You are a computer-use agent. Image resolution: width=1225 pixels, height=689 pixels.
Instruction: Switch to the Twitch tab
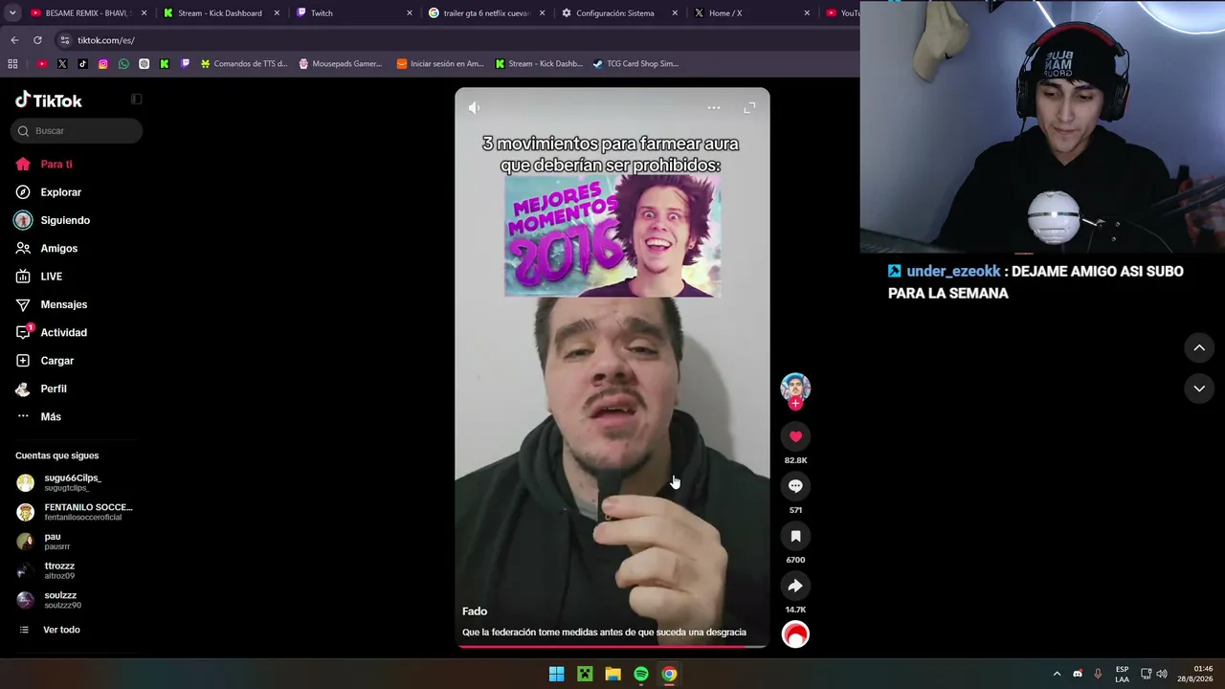pos(354,13)
